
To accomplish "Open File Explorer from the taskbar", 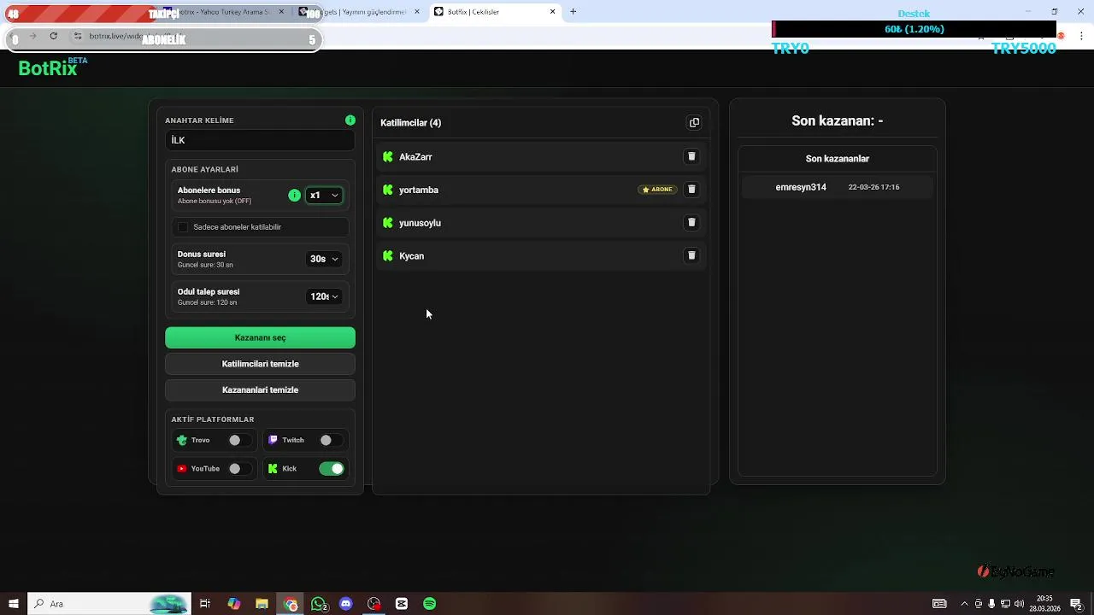I will 262,604.
